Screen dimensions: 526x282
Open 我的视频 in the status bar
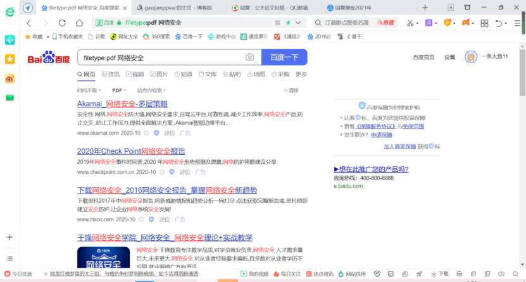(254, 274)
